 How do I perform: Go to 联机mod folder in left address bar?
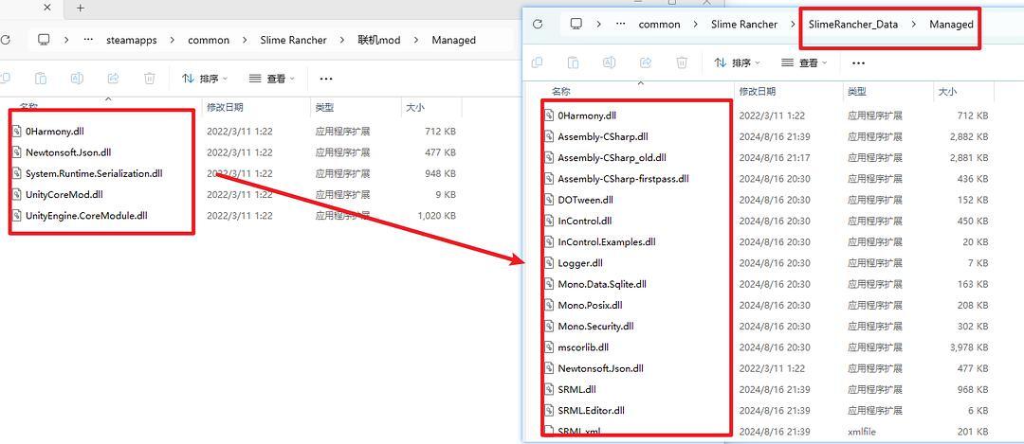(378, 40)
